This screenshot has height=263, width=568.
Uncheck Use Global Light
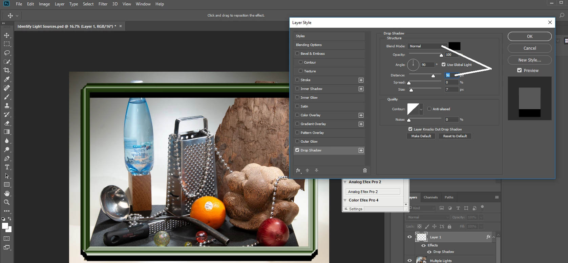[444, 65]
